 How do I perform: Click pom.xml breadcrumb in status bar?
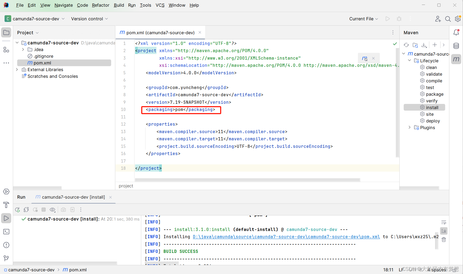click(x=75, y=270)
